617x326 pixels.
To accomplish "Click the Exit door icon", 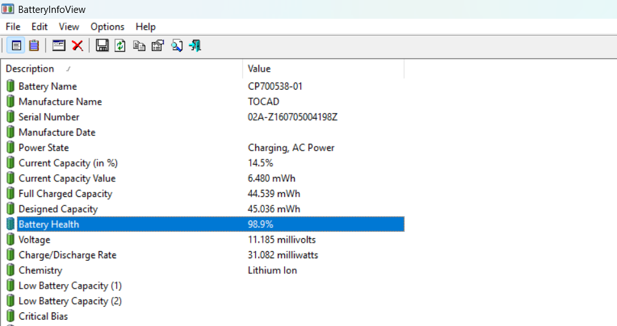I will [x=195, y=46].
